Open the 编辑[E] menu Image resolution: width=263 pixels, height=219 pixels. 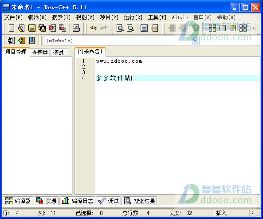37,17
